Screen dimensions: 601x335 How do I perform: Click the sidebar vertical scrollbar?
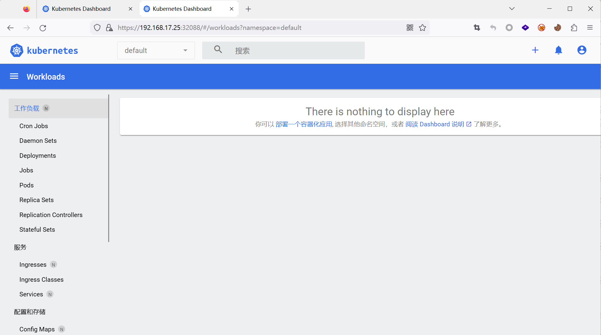(109, 168)
